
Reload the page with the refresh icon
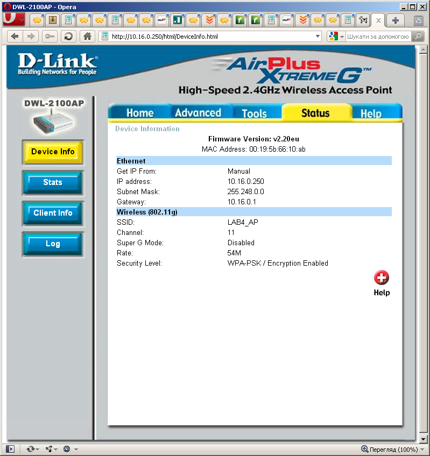pyautogui.click(x=68, y=37)
